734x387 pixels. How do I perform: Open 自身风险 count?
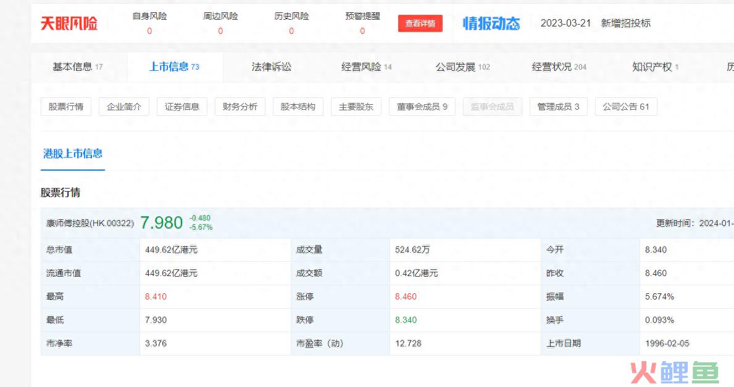click(149, 31)
